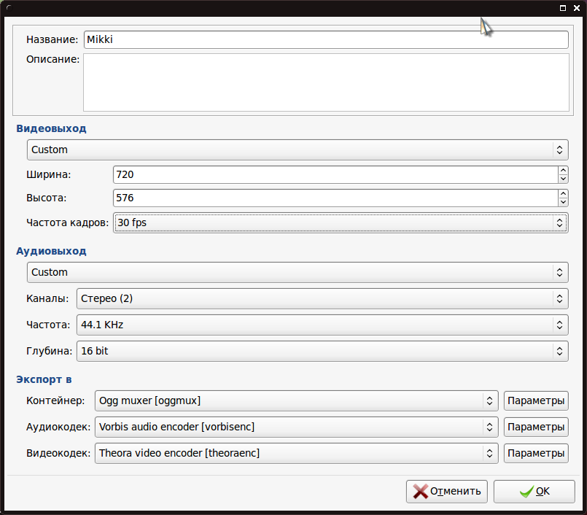587x515 pixels.
Task: Click inside the Описание description box
Action: coord(326,82)
